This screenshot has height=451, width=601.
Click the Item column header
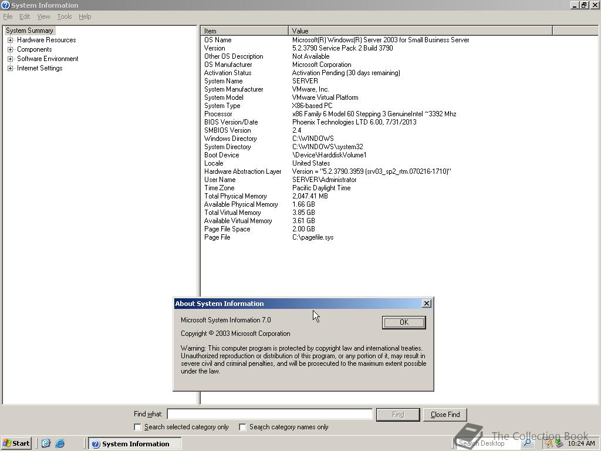pos(245,31)
